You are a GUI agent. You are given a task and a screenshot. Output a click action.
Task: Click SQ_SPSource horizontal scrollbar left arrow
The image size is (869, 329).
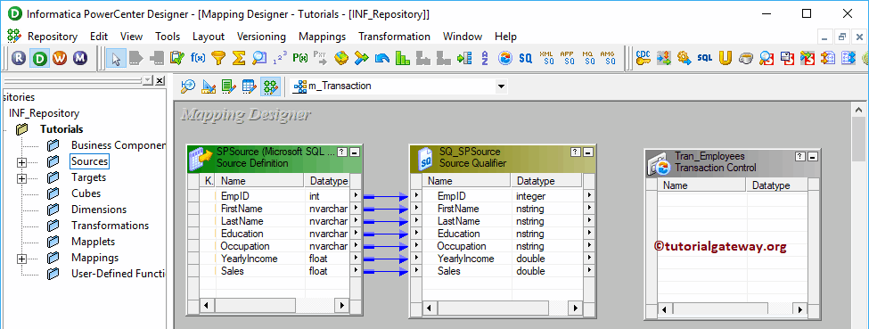429,308
